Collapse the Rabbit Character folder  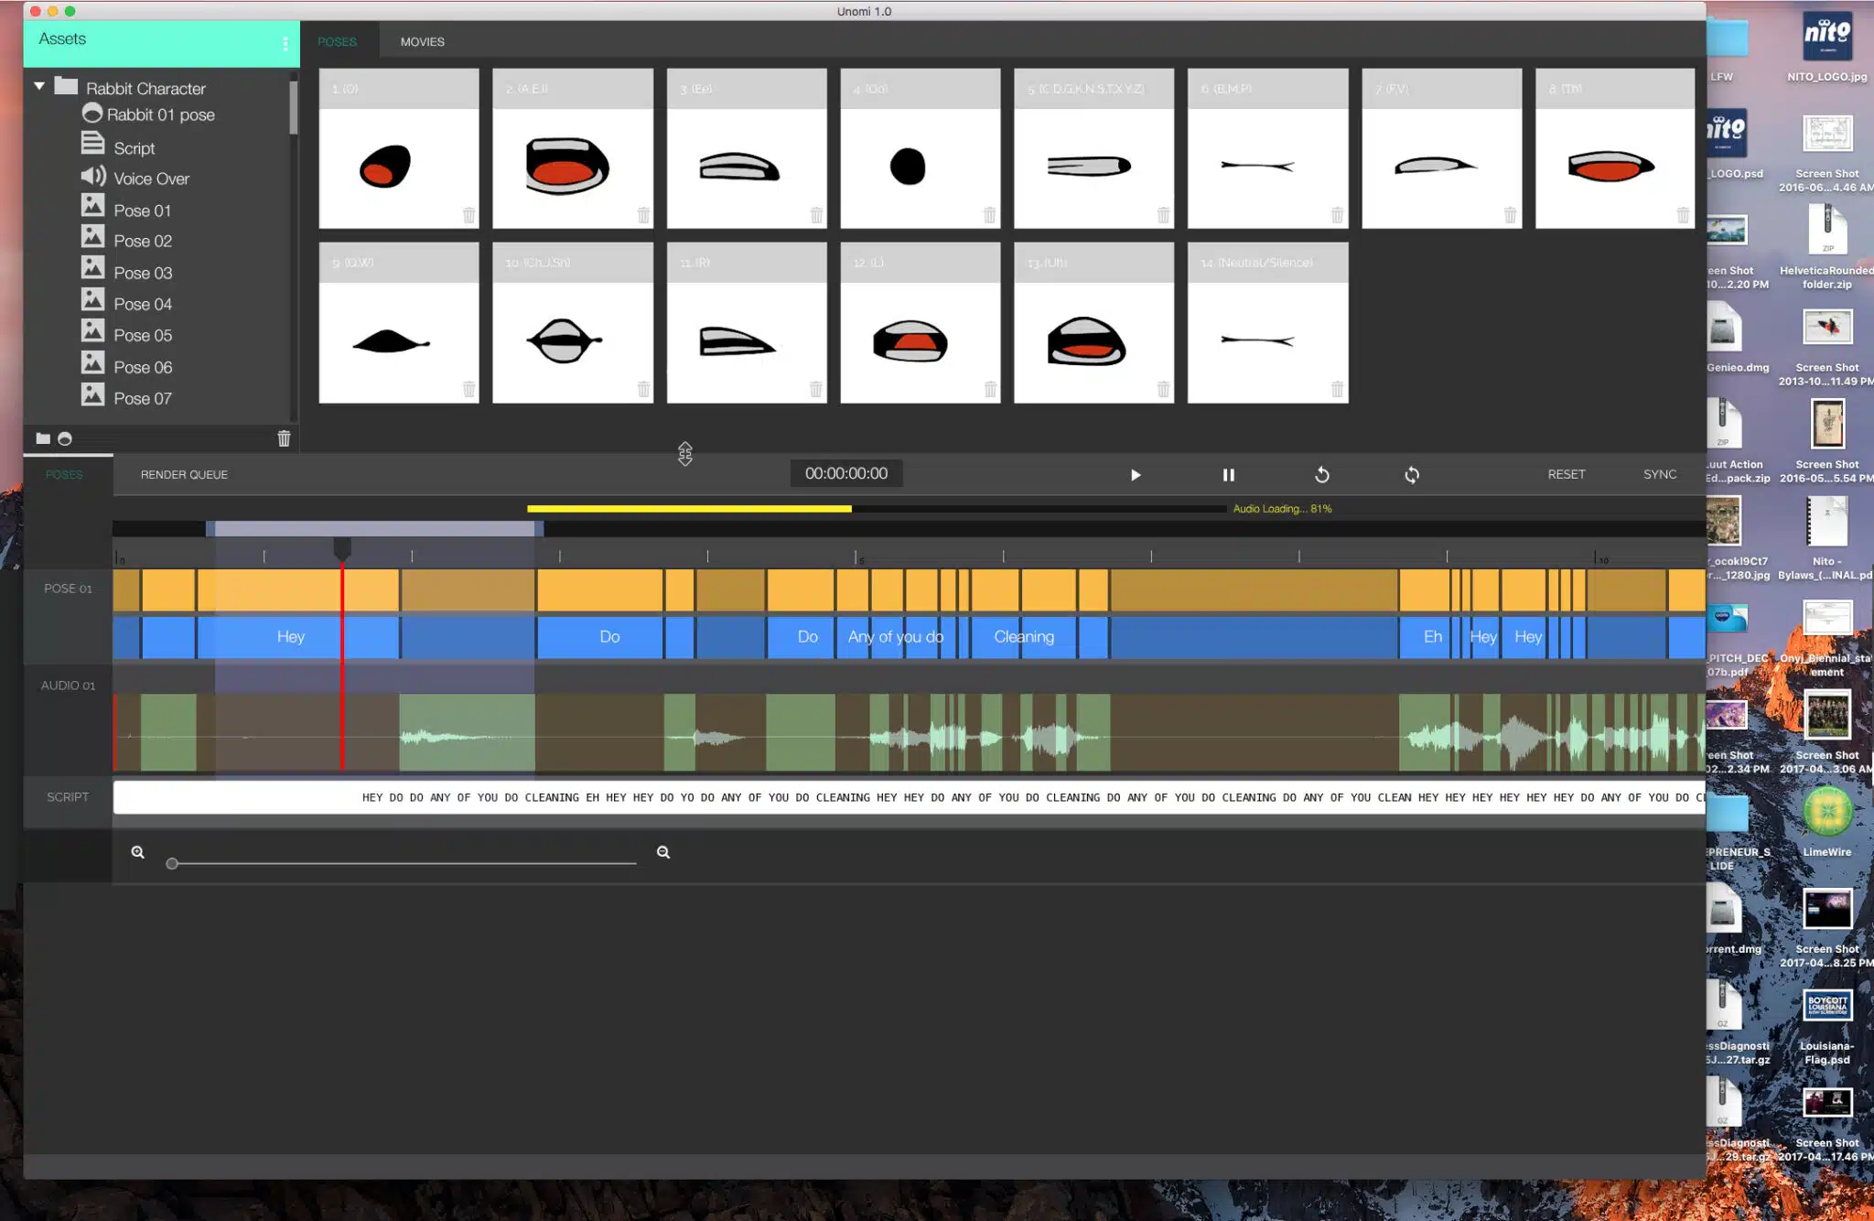click(39, 87)
